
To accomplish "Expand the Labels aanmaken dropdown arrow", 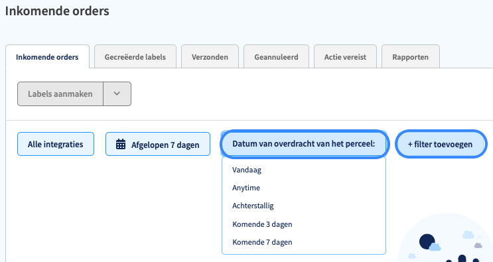I will click(117, 94).
